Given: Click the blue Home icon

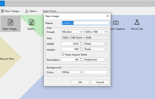Looking at the screenshot, I should (x=2, y=4).
